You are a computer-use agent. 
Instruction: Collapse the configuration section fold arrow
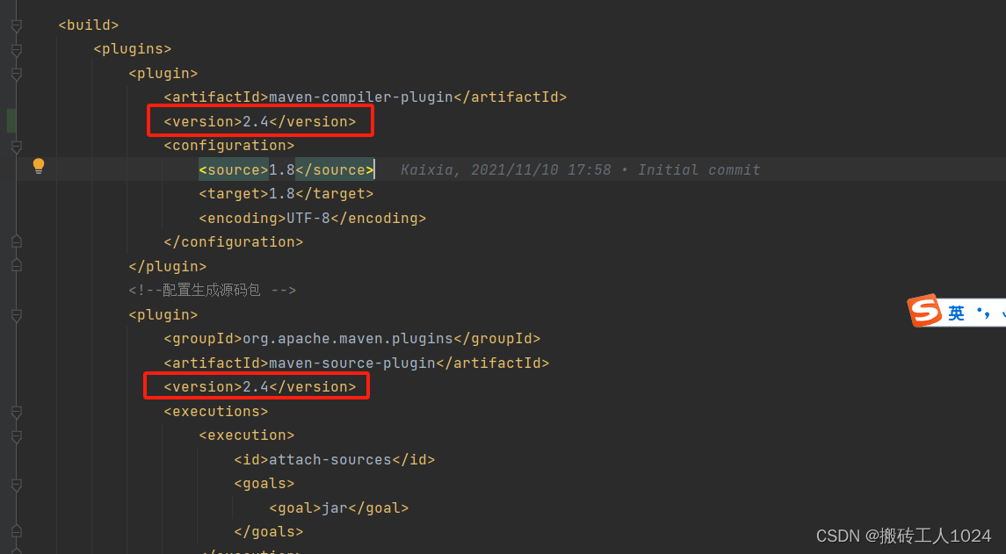click(x=16, y=145)
